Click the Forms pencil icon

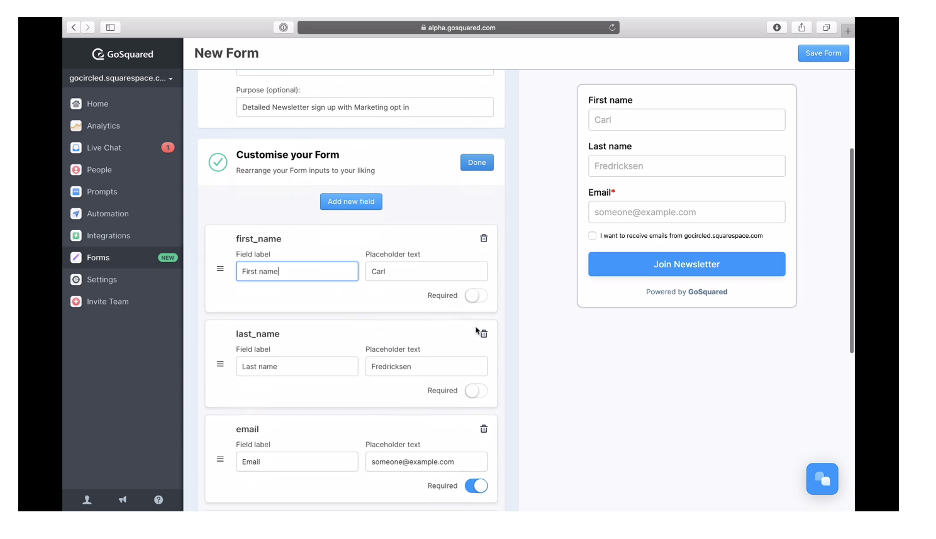coord(76,258)
